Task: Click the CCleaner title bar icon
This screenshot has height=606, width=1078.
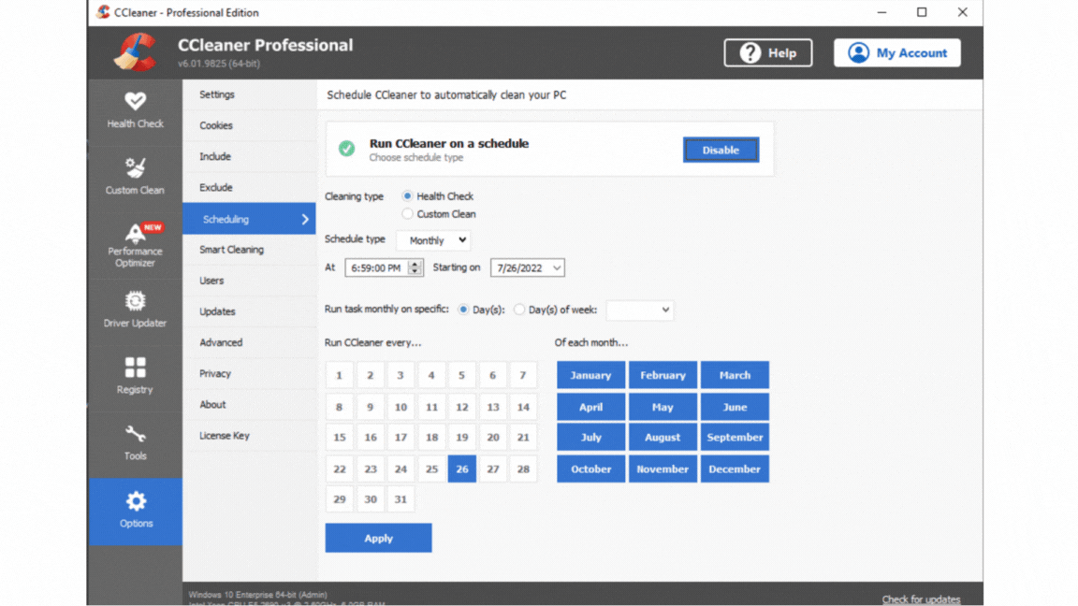Action: [x=104, y=12]
